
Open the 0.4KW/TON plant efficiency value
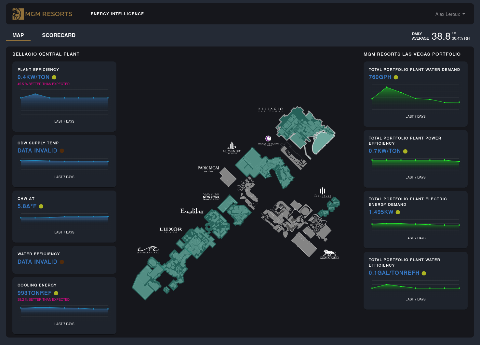point(33,77)
